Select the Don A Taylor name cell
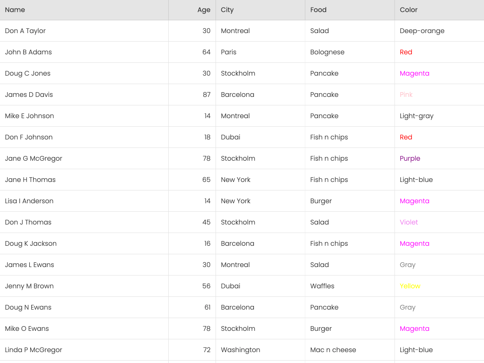The height and width of the screenshot is (363, 484). [x=26, y=31]
